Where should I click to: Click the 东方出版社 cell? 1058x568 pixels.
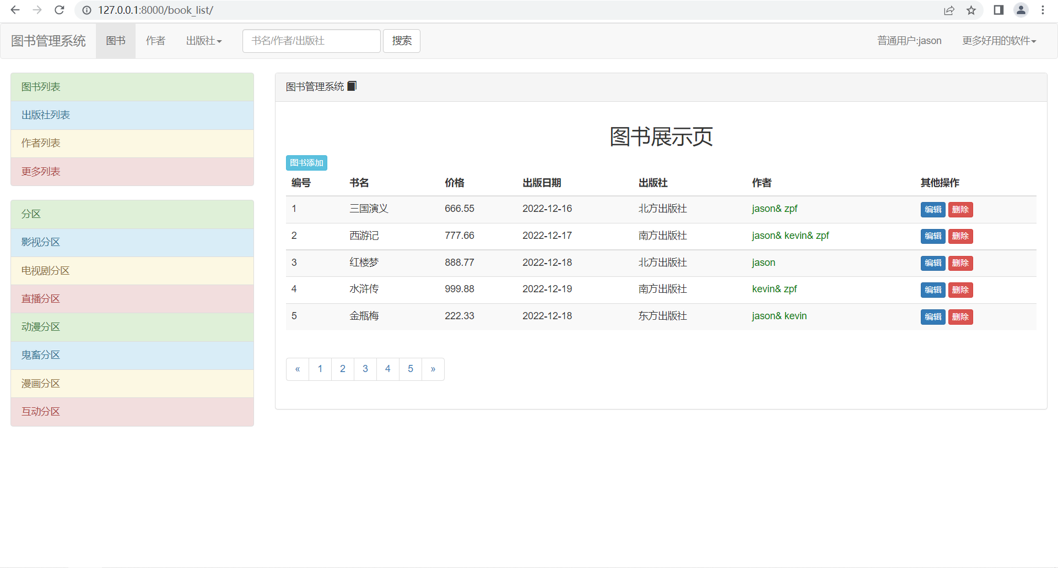click(663, 316)
